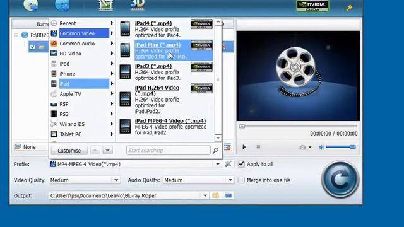The width and height of the screenshot is (404, 227).
Task: Click the wrench profile settings icon
Action: coord(228,164)
